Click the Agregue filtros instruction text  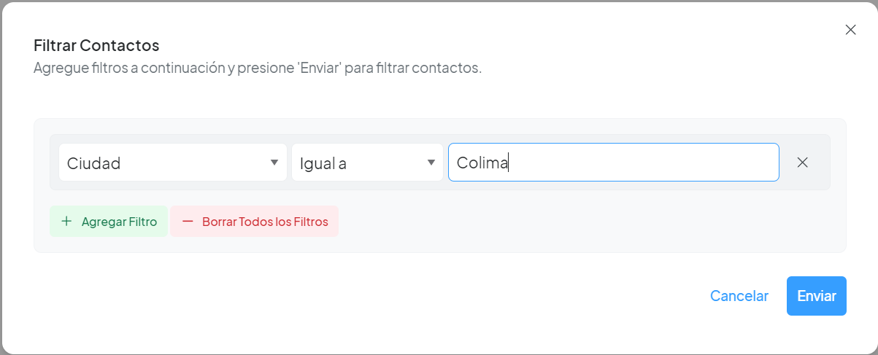(257, 69)
